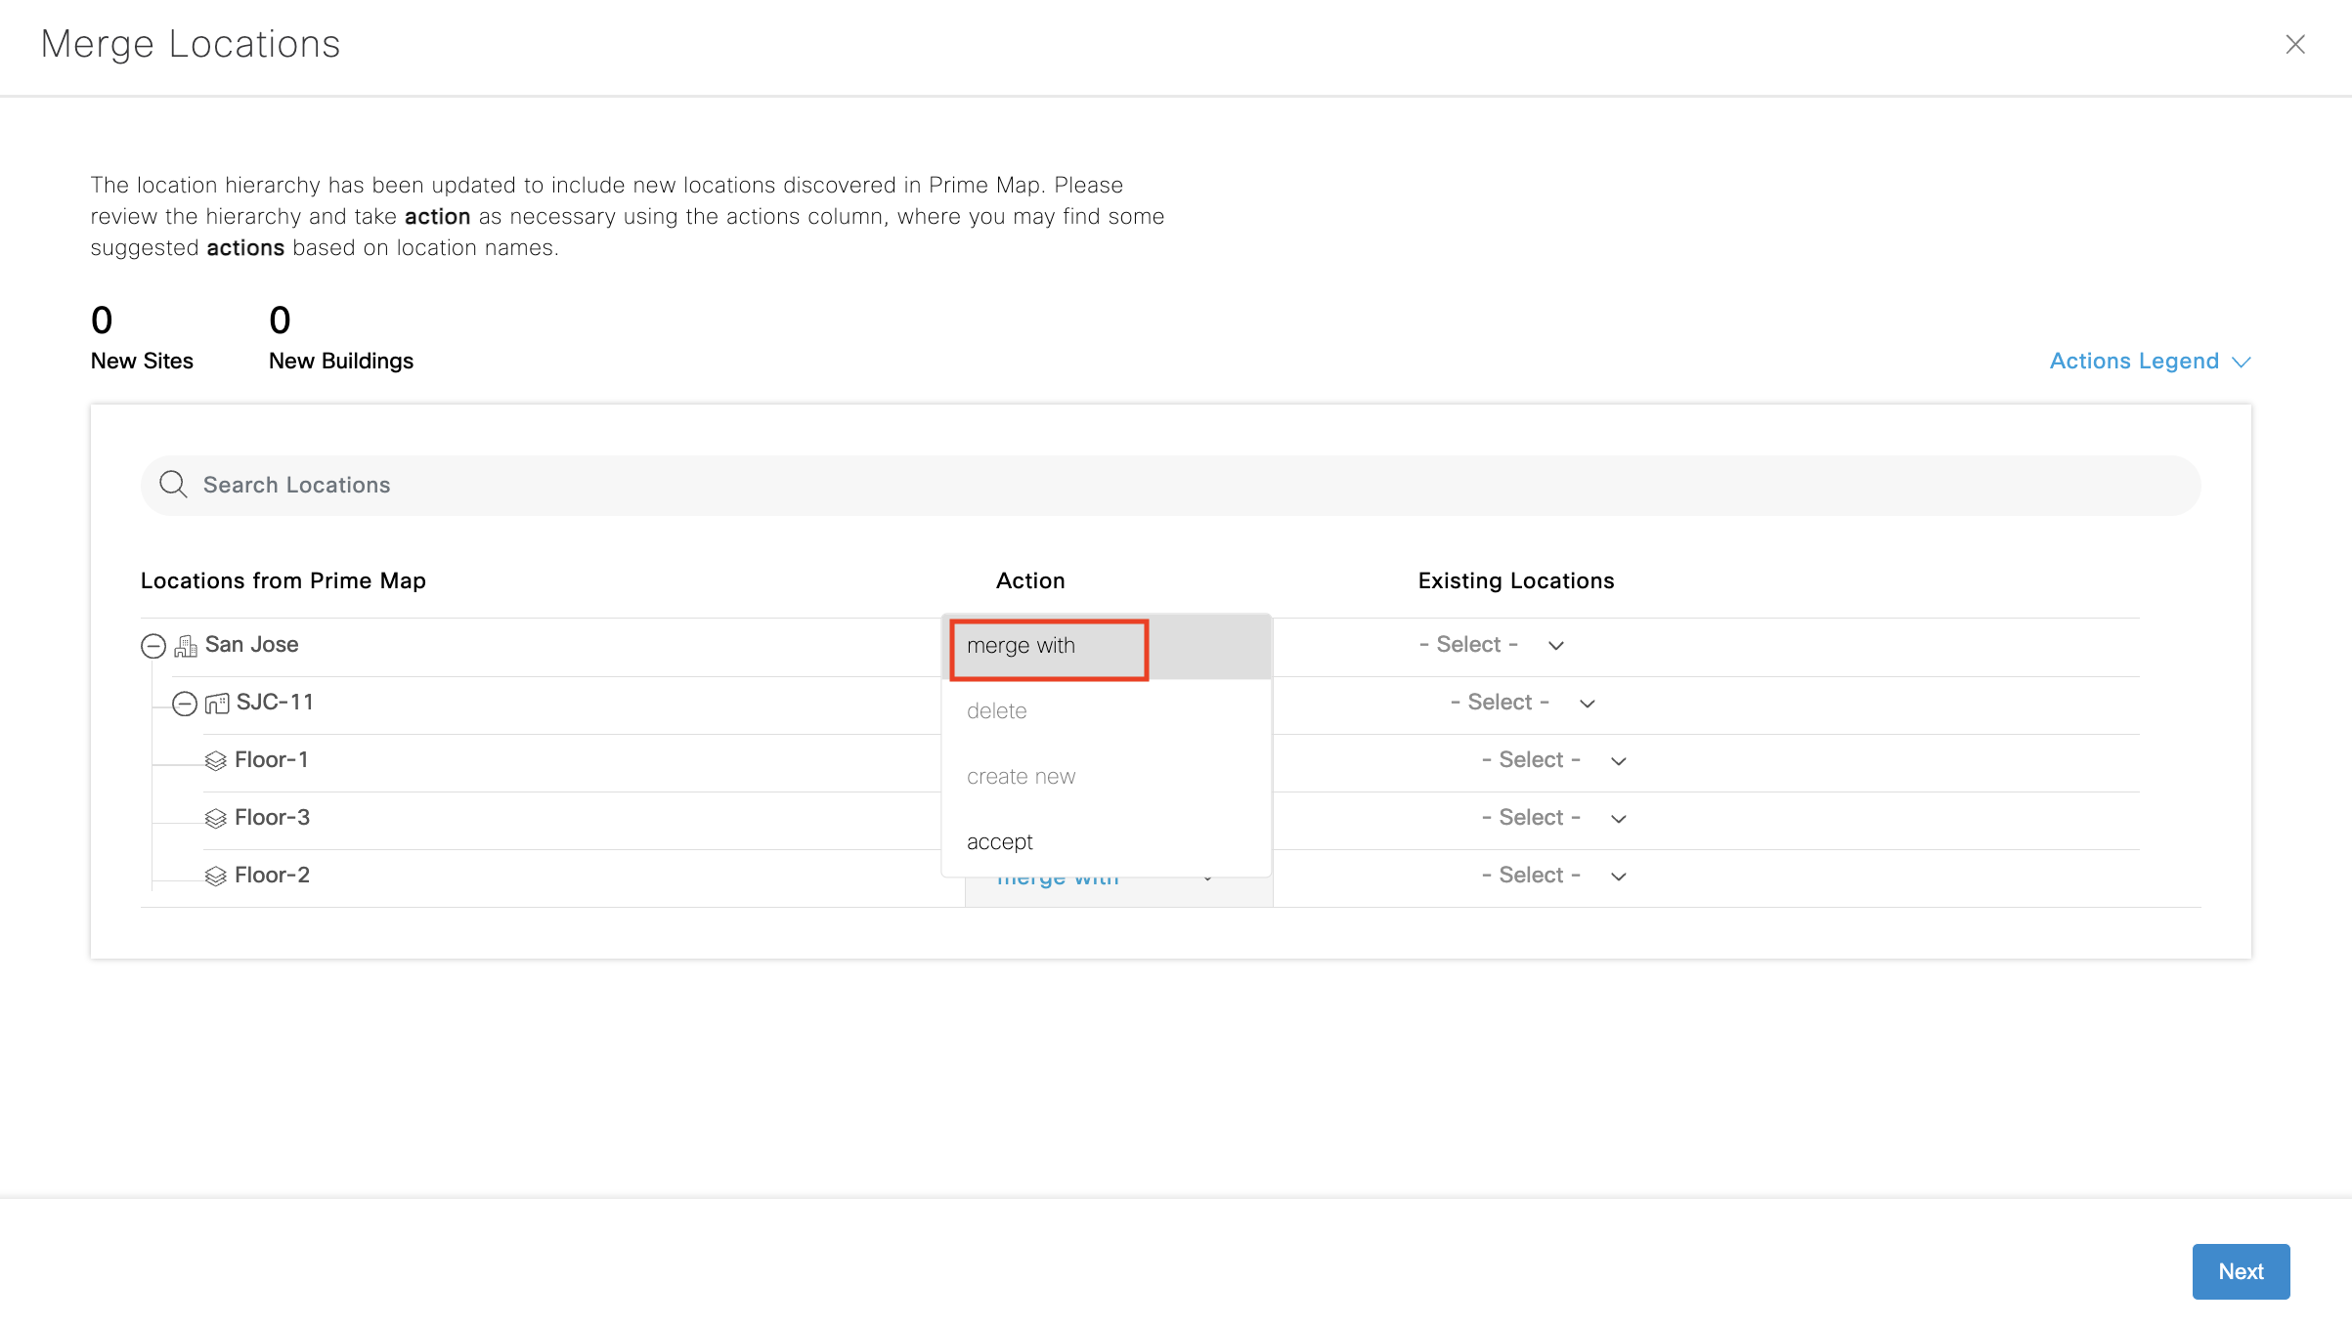This screenshot has height=1327, width=2352.
Task: Open Floor-1 existing location Select dropdown
Action: point(1554,760)
